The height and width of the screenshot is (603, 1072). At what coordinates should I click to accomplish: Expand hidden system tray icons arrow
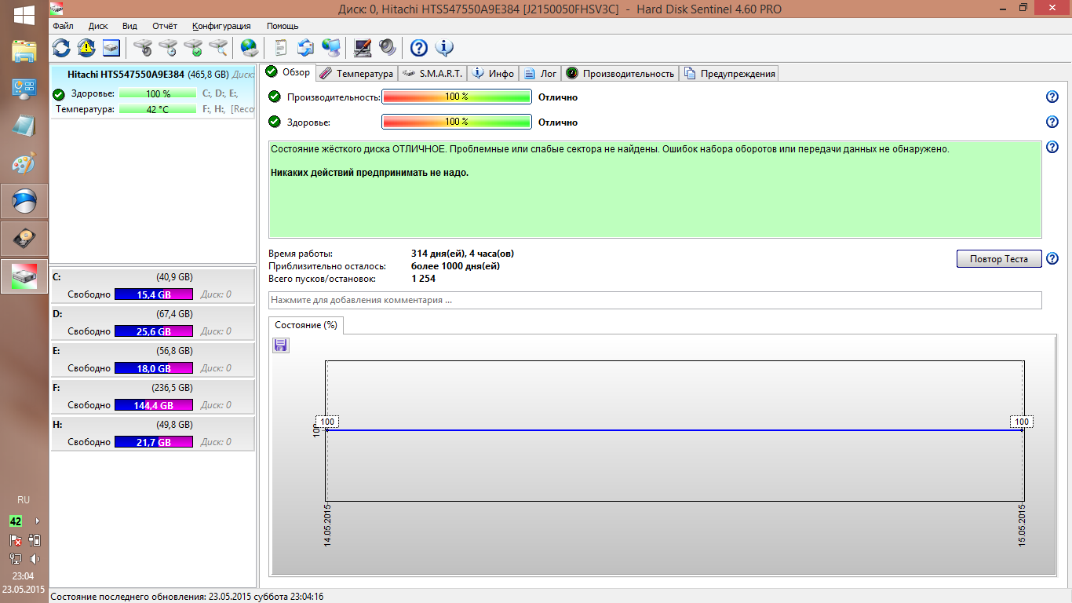(37, 521)
